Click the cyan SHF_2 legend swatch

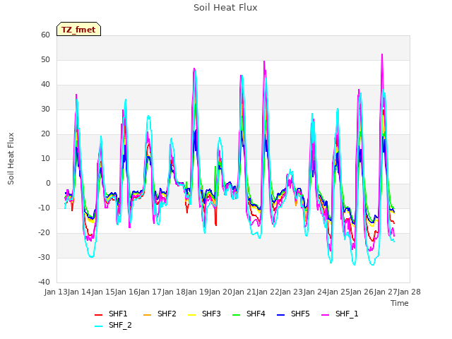coord(99,326)
